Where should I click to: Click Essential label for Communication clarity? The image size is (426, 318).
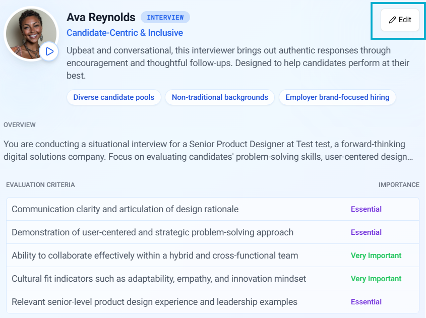pyautogui.click(x=366, y=209)
